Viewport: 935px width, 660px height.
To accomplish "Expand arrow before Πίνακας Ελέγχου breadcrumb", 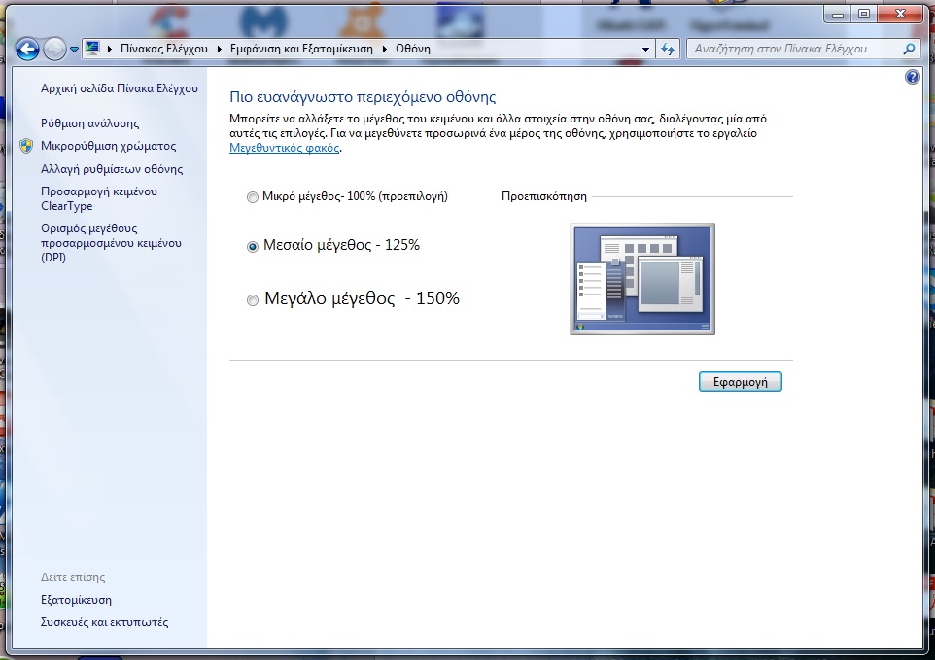I will pyautogui.click(x=110, y=49).
